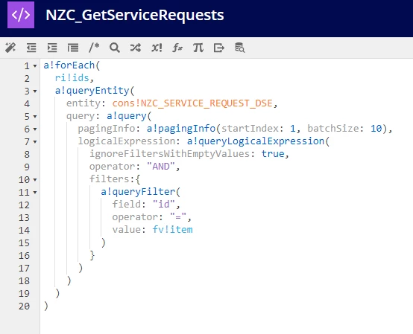Viewport: 413px width, 334px height.
Task: Click the comment toggle /* icon
Action: coord(94,48)
